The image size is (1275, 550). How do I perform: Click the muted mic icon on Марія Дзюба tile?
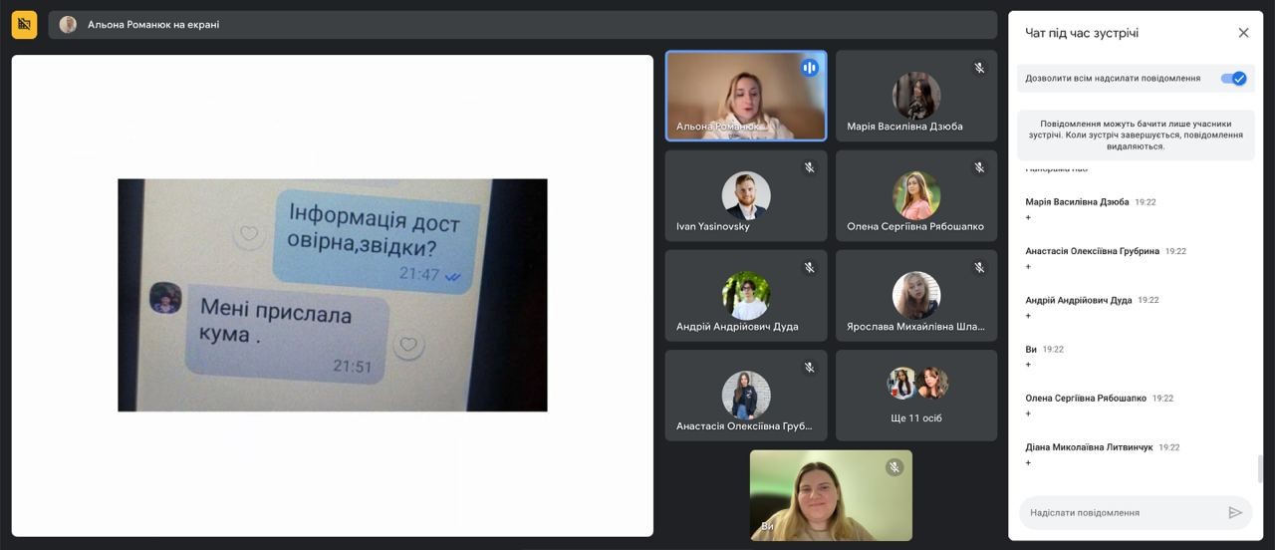979,68
